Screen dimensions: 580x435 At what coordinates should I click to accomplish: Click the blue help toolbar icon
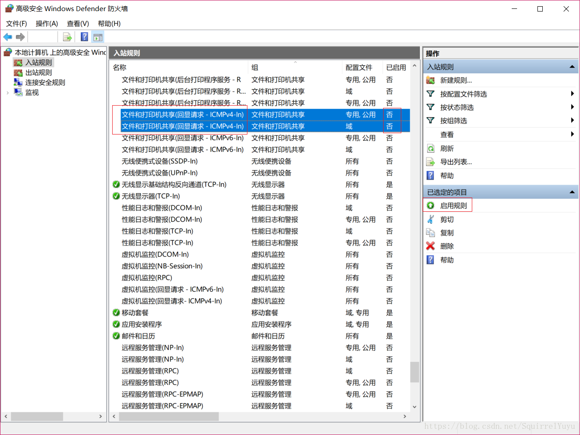[85, 37]
